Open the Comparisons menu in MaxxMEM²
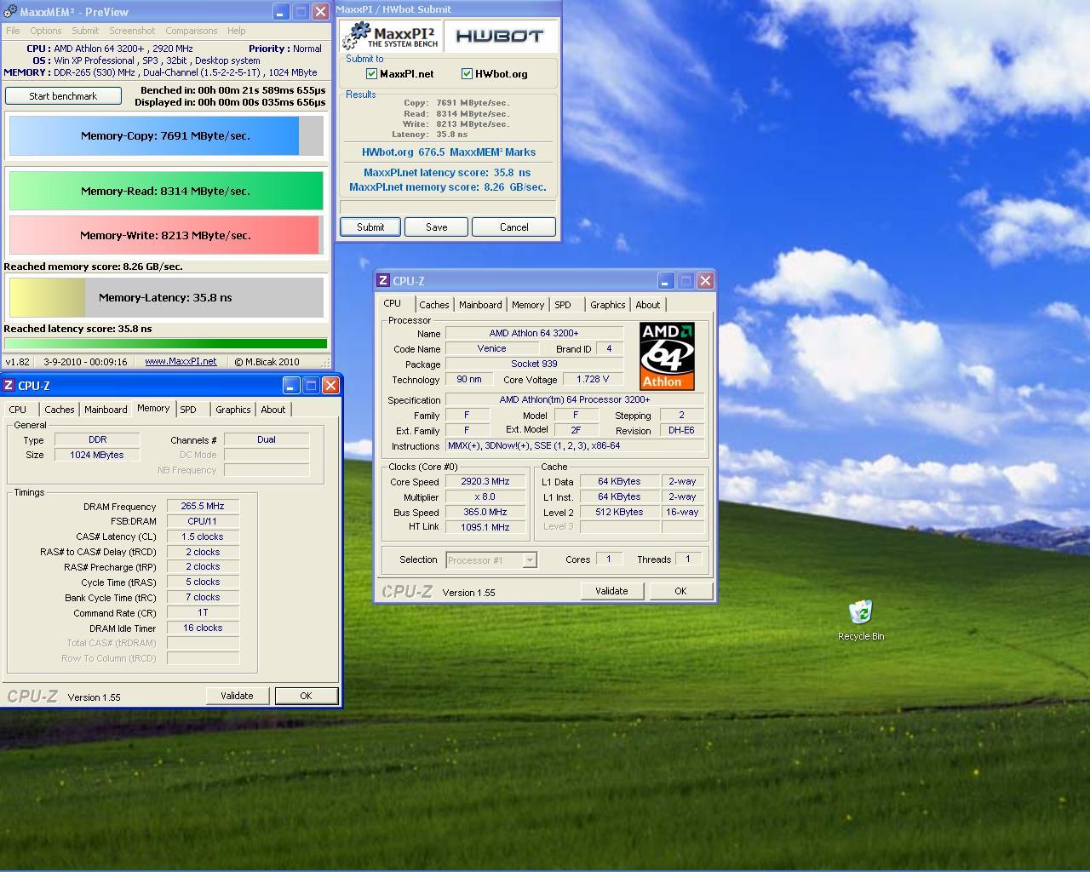Viewport: 1090px width, 872px height. coord(192,31)
